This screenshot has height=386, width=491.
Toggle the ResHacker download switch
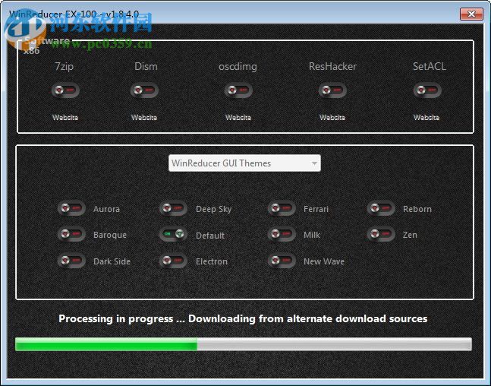click(332, 90)
